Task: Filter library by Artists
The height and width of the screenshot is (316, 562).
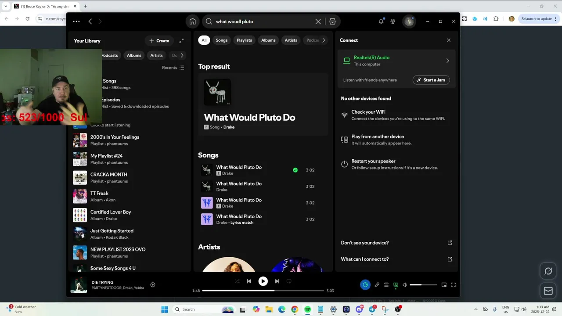Action: [x=156, y=55]
